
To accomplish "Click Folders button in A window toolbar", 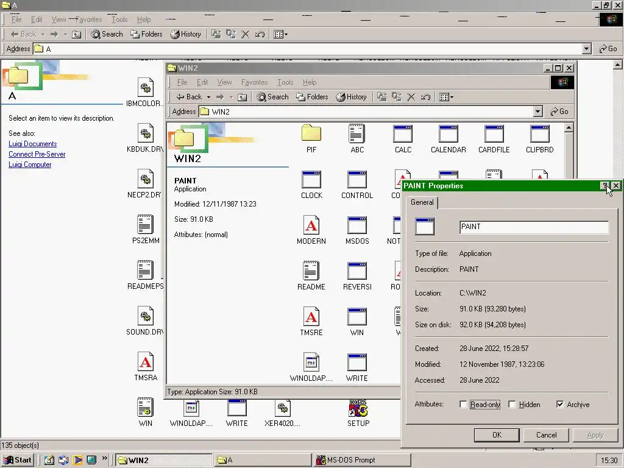I will [146, 34].
